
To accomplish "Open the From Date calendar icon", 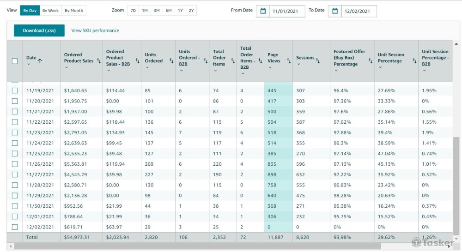I will [x=263, y=11].
